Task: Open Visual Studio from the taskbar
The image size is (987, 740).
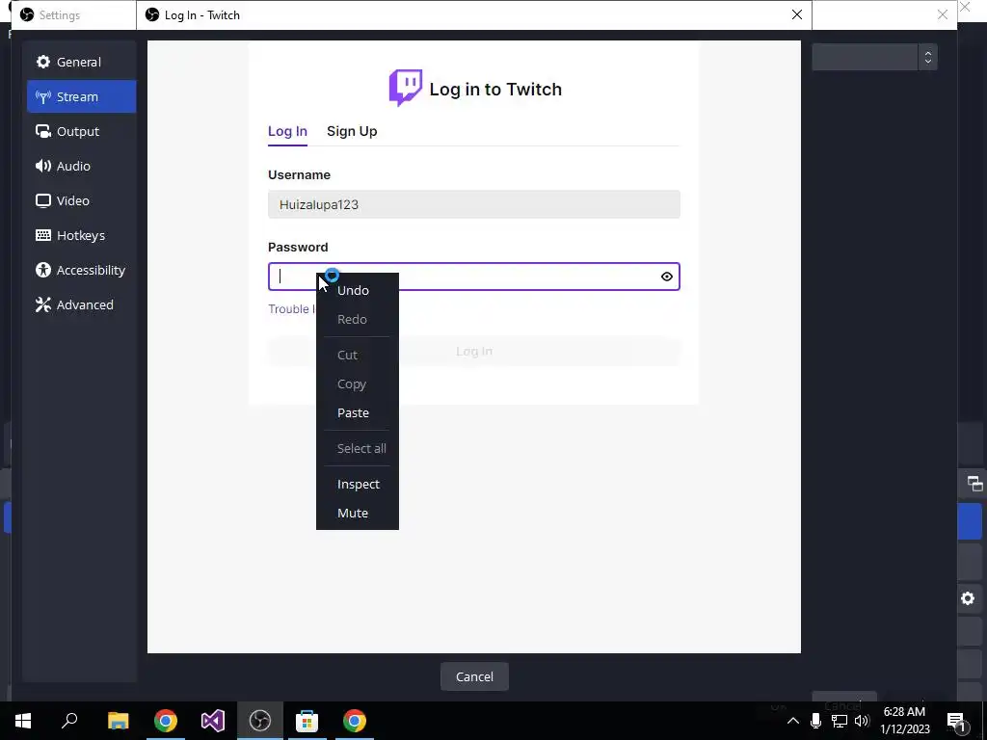Action: coord(213,721)
